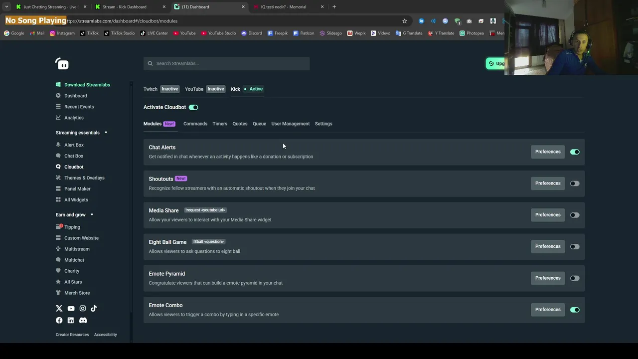Click the Cloudbot sidebar icon
Screen dimensions: 638x359
coord(58,167)
